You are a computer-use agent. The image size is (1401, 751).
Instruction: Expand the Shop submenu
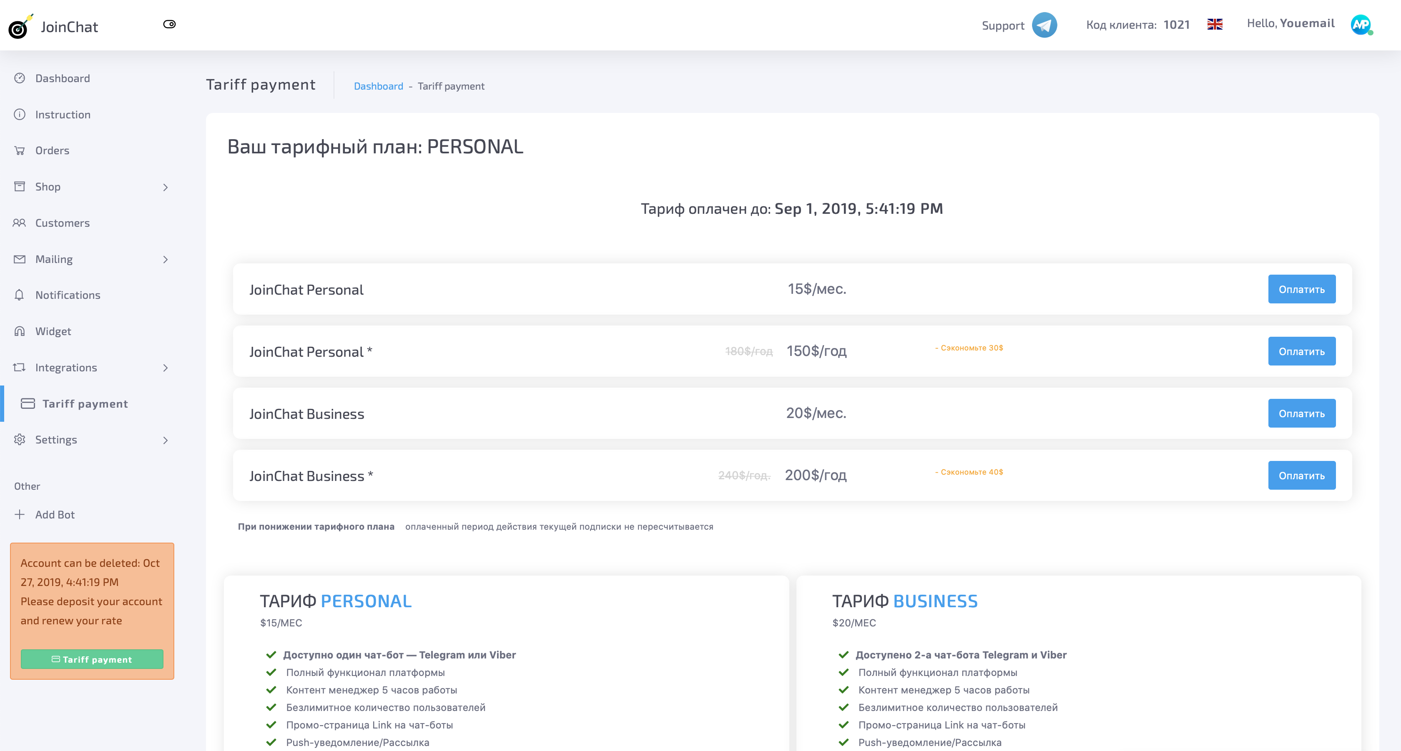pyautogui.click(x=166, y=187)
